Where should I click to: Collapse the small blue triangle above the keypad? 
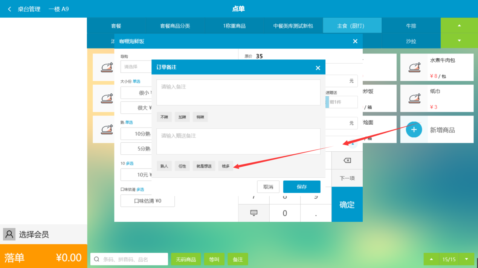(x=353, y=143)
